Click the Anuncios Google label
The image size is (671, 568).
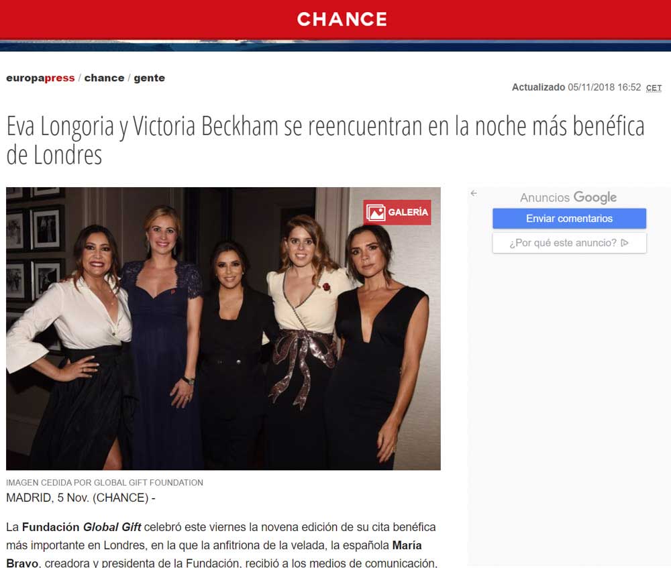pos(568,197)
